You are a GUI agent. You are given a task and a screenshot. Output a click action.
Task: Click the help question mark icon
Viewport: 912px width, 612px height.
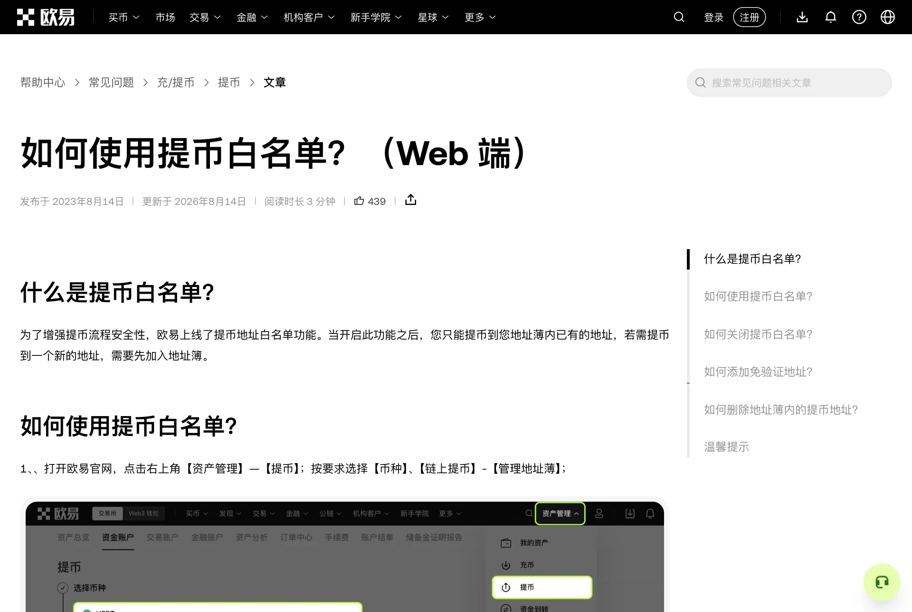pos(859,17)
